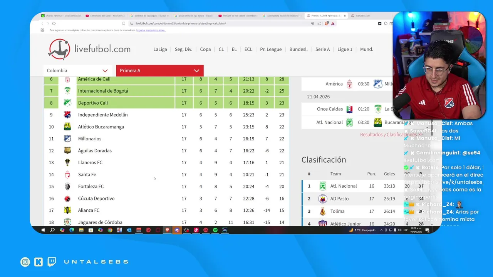This screenshot has width=493, height=277.
Task: Click the taskbar clock showing 12:29 a. m.
Action: [x=416, y=230]
